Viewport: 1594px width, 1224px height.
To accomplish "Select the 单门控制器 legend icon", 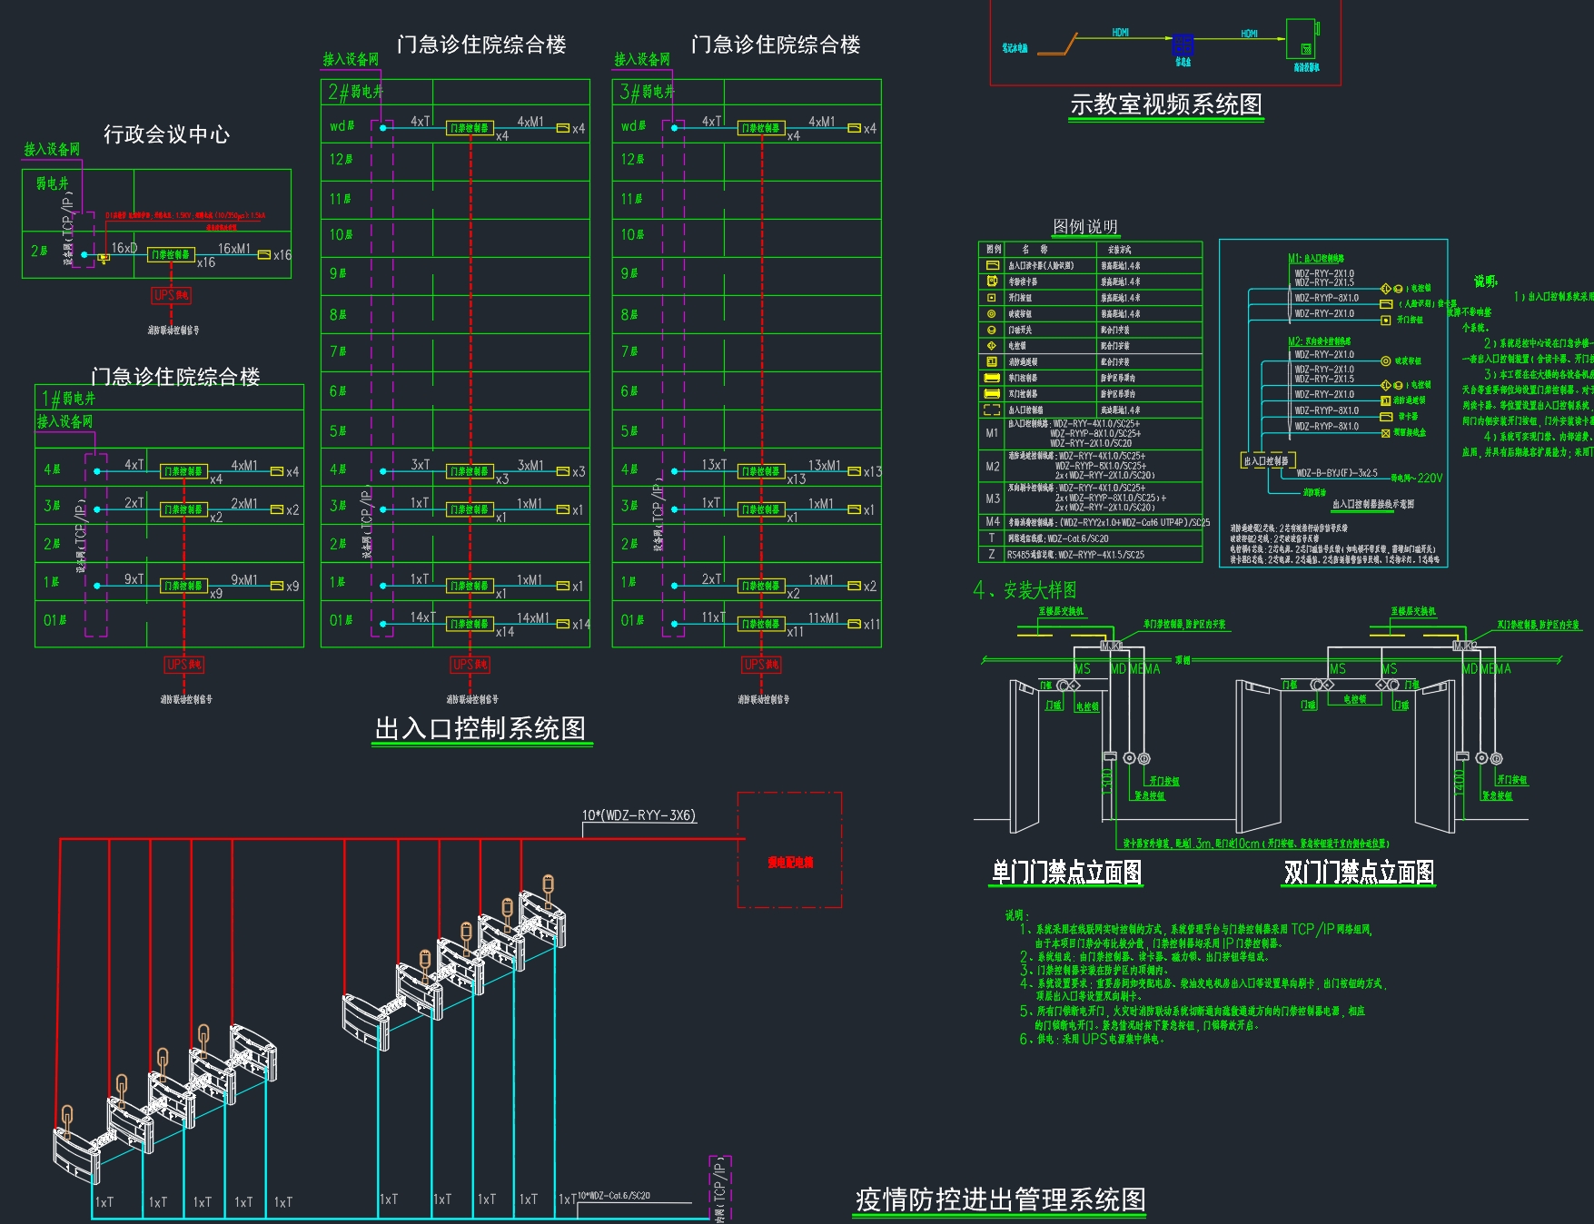I will (991, 378).
